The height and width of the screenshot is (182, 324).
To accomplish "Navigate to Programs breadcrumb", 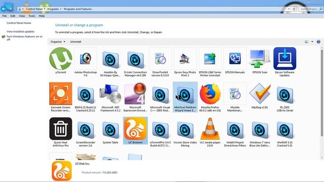I will (53, 9).
